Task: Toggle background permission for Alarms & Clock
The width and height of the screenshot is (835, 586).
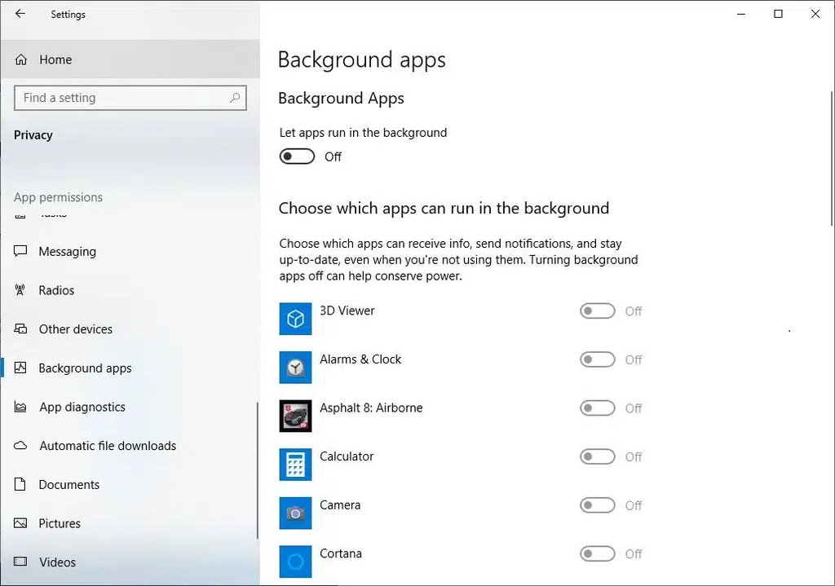Action: pyautogui.click(x=598, y=359)
